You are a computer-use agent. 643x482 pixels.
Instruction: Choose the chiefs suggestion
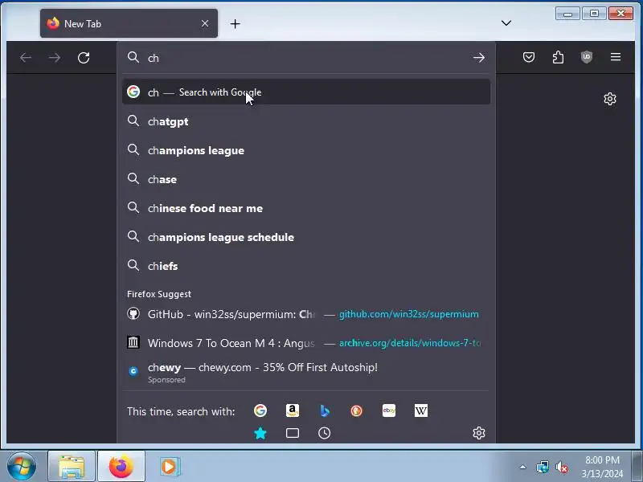click(x=306, y=266)
